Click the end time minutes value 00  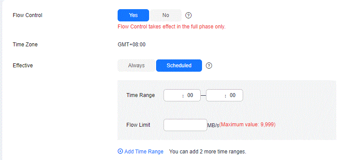click(x=233, y=95)
